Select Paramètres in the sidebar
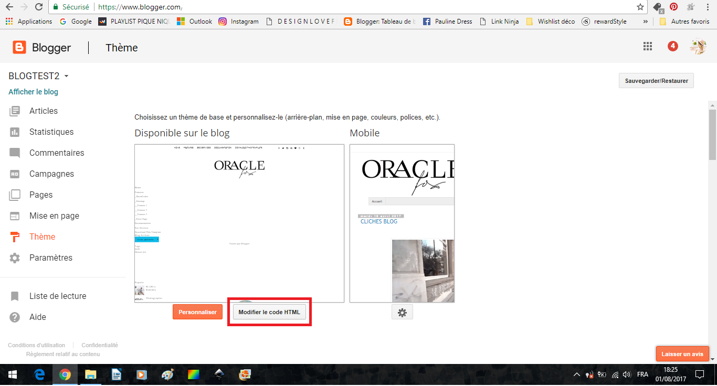Viewport: 717px width, 386px height. tap(50, 258)
